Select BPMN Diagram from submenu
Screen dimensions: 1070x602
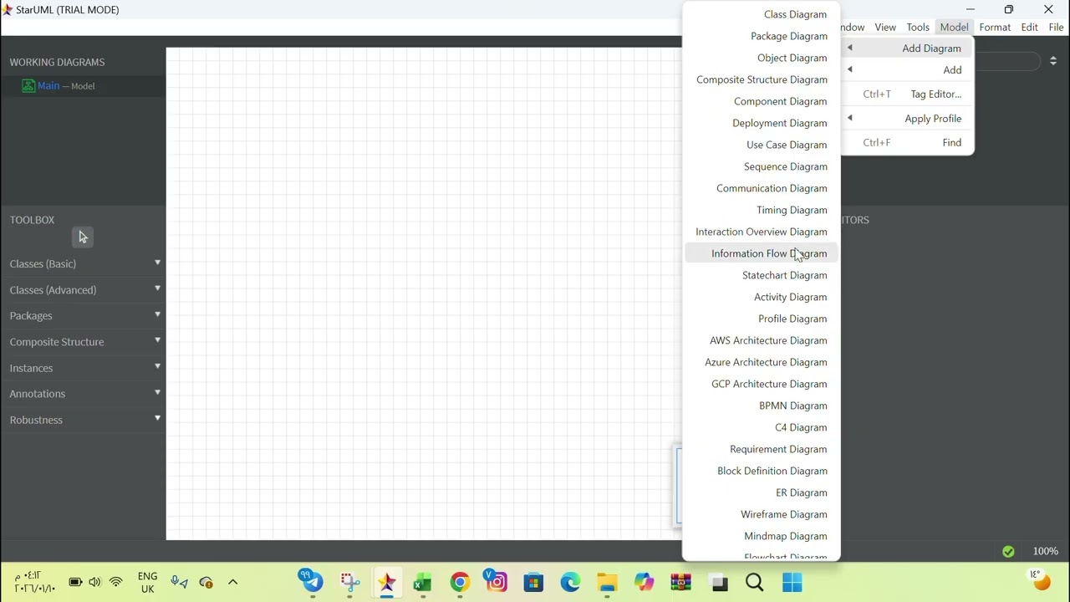coord(762,406)
